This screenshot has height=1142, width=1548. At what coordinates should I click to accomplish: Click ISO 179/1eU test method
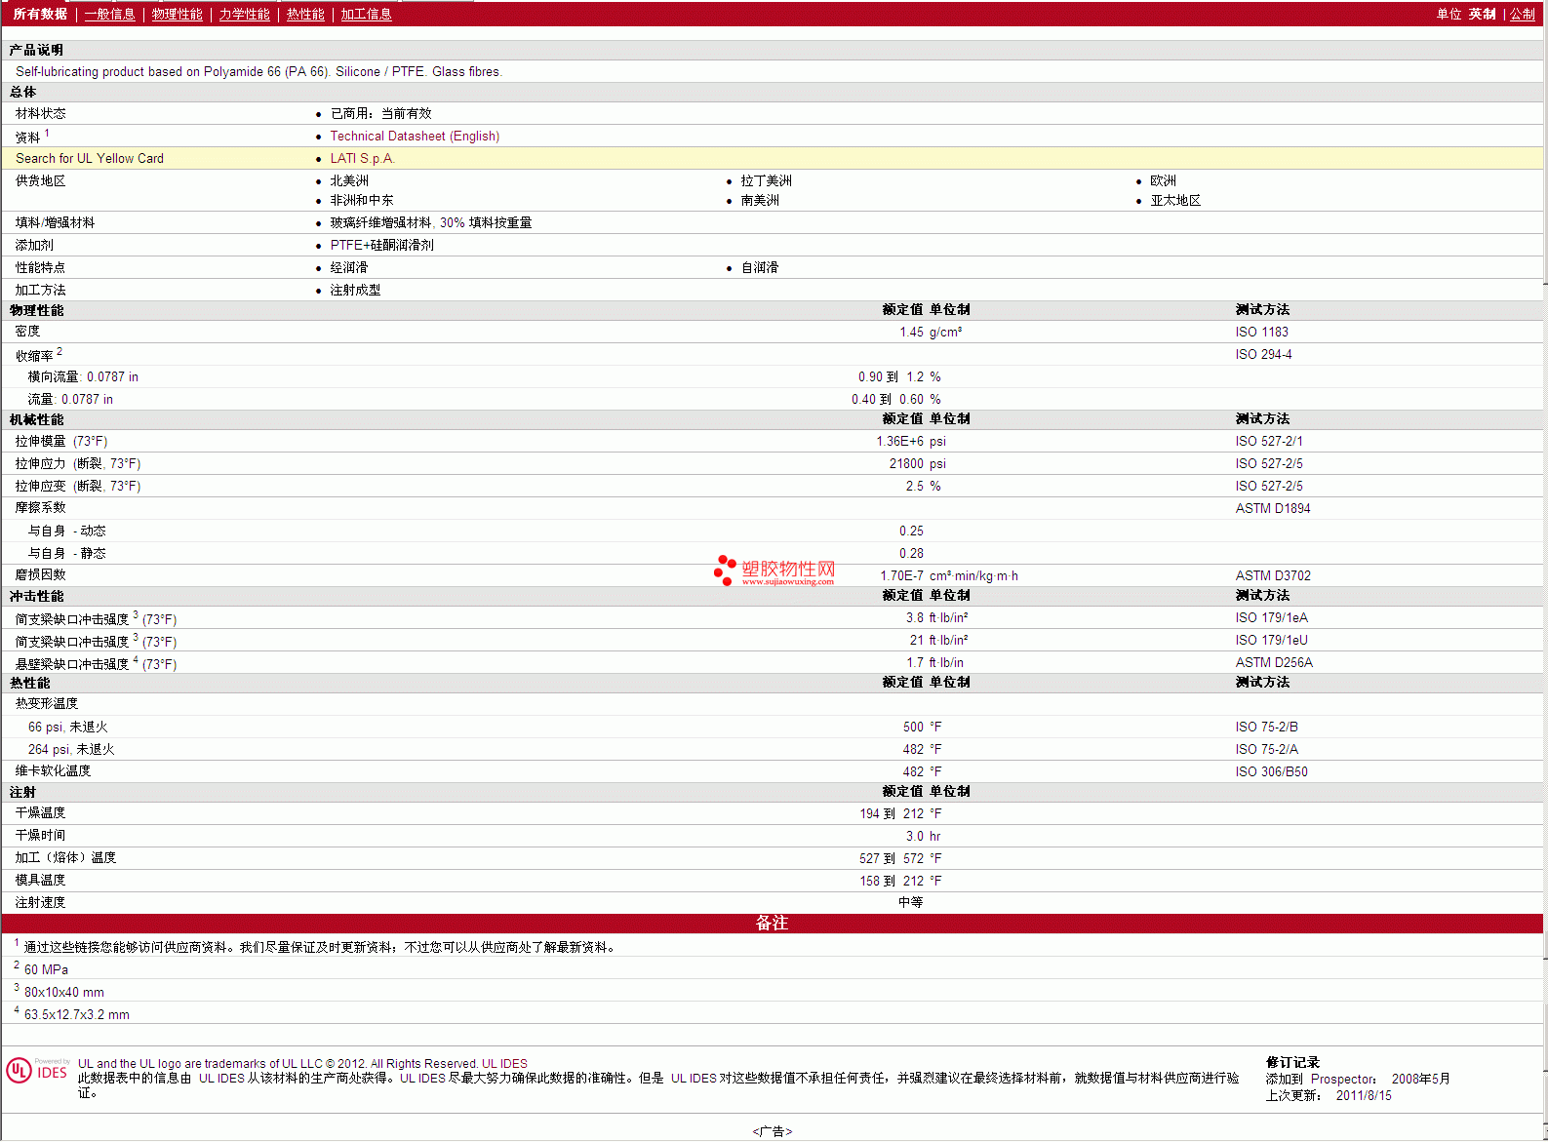(x=1271, y=641)
